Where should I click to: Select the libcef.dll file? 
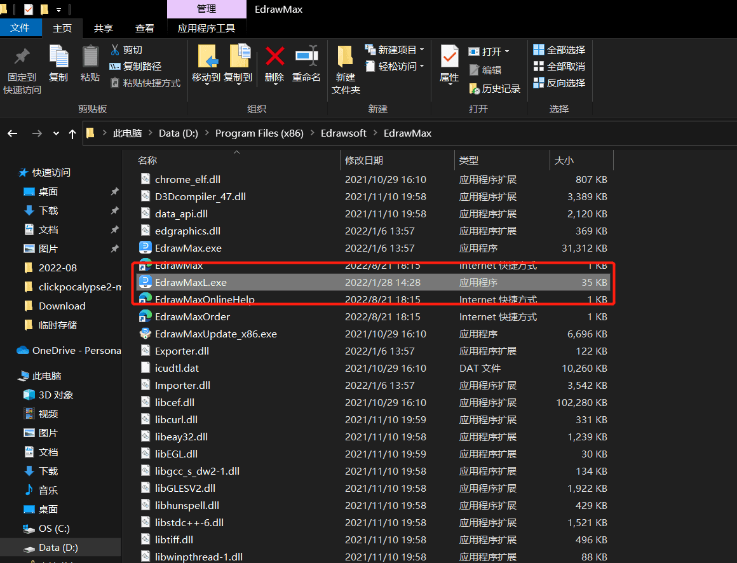pyautogui.click(x=374, y=402)
